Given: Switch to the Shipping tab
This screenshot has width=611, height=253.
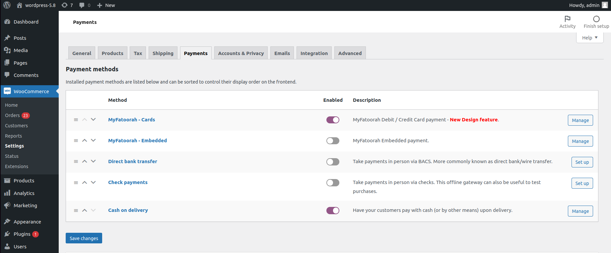Looking at the screenshot, I should tap(163, 53).
